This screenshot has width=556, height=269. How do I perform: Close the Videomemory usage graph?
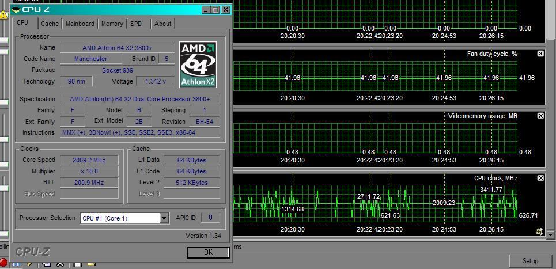540,116
